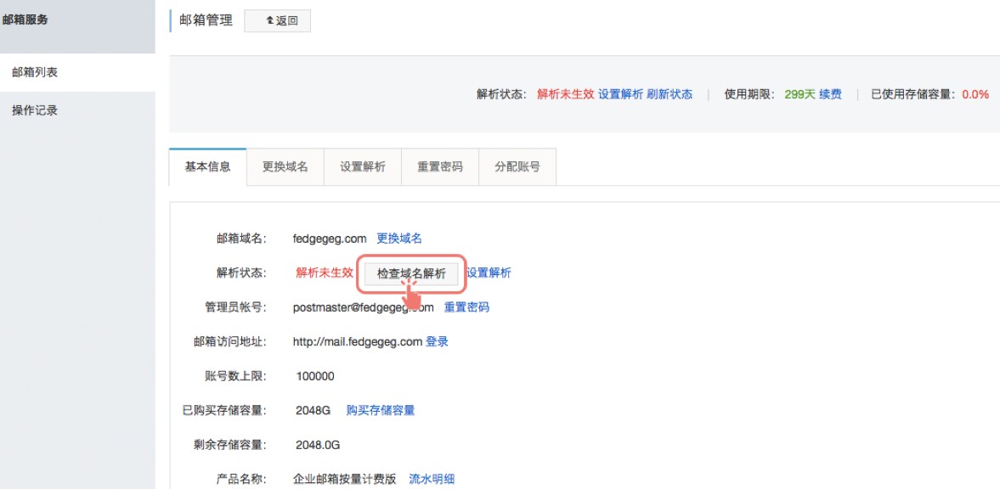Open 操作记录 in the sidebar
This screenshot has width=1000, height=489.
click(35, 110)
